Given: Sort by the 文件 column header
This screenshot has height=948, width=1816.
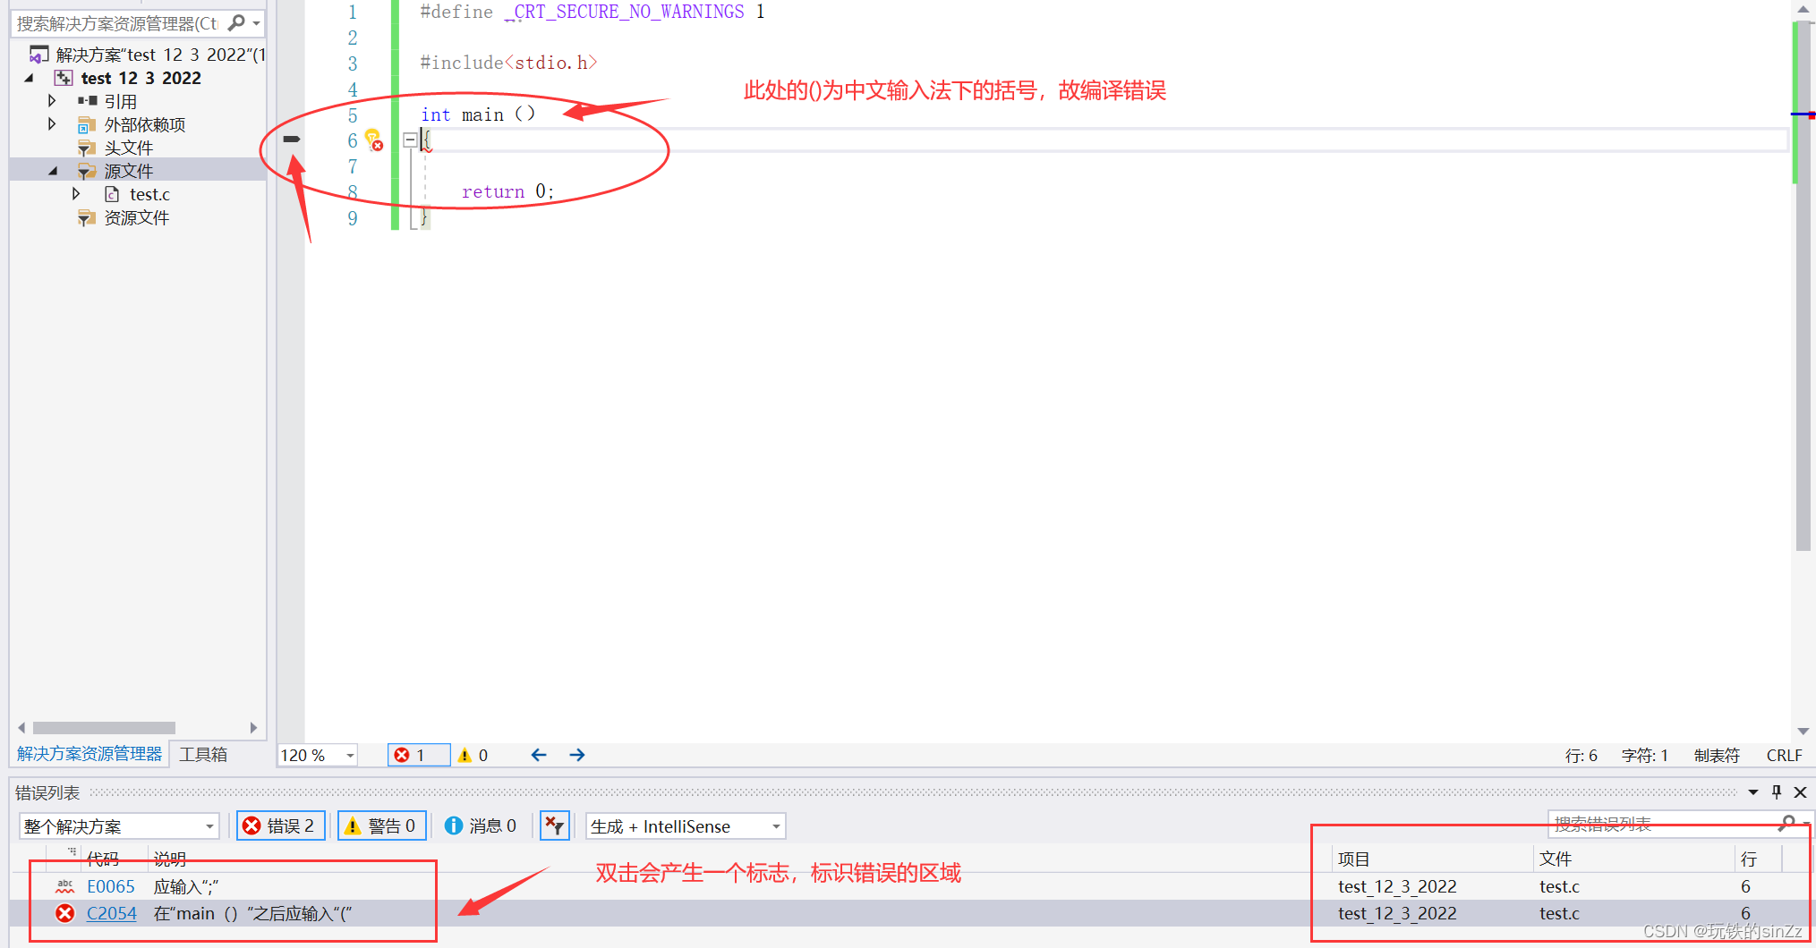Looking at the screenshot, I should pos(1556,859).
